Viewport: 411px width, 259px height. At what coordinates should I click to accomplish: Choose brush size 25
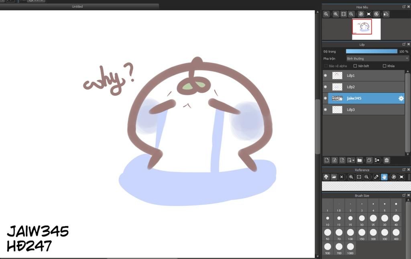tap(373, 219)
